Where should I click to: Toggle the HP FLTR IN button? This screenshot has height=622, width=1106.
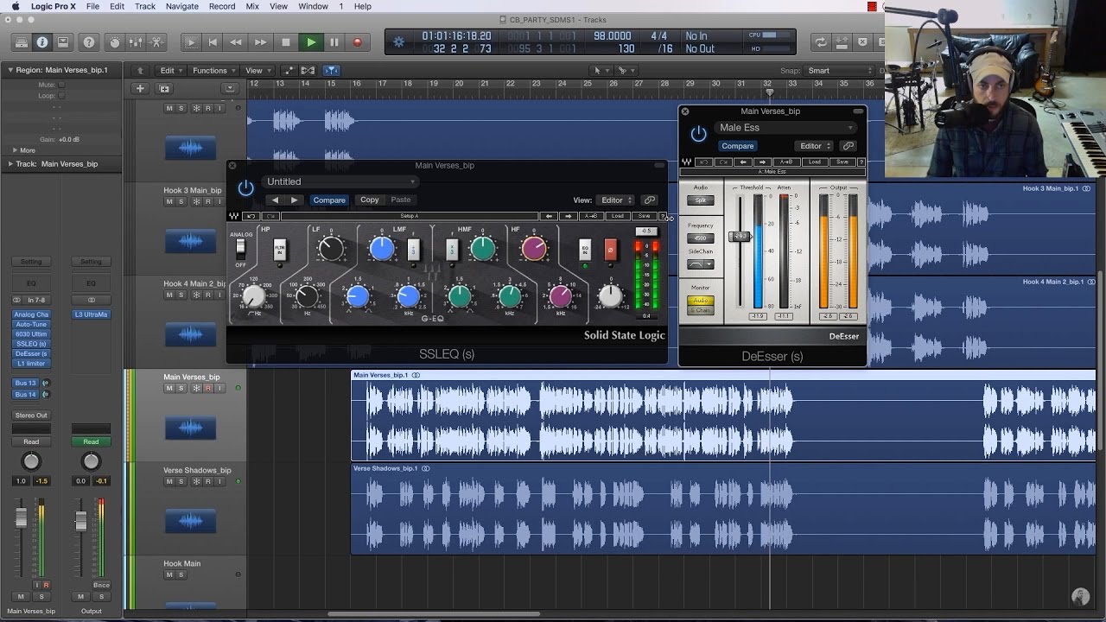click(x=279, y=251)
